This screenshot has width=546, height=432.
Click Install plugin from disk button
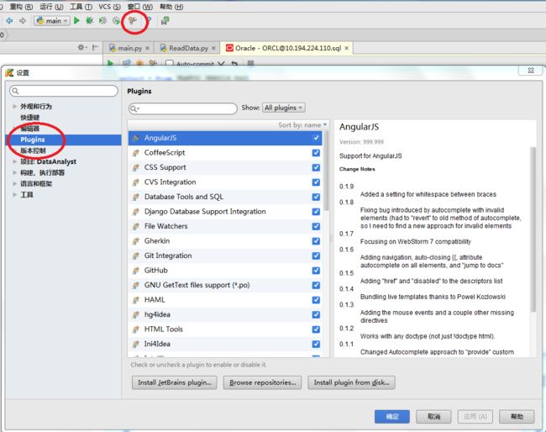(351, 382)
